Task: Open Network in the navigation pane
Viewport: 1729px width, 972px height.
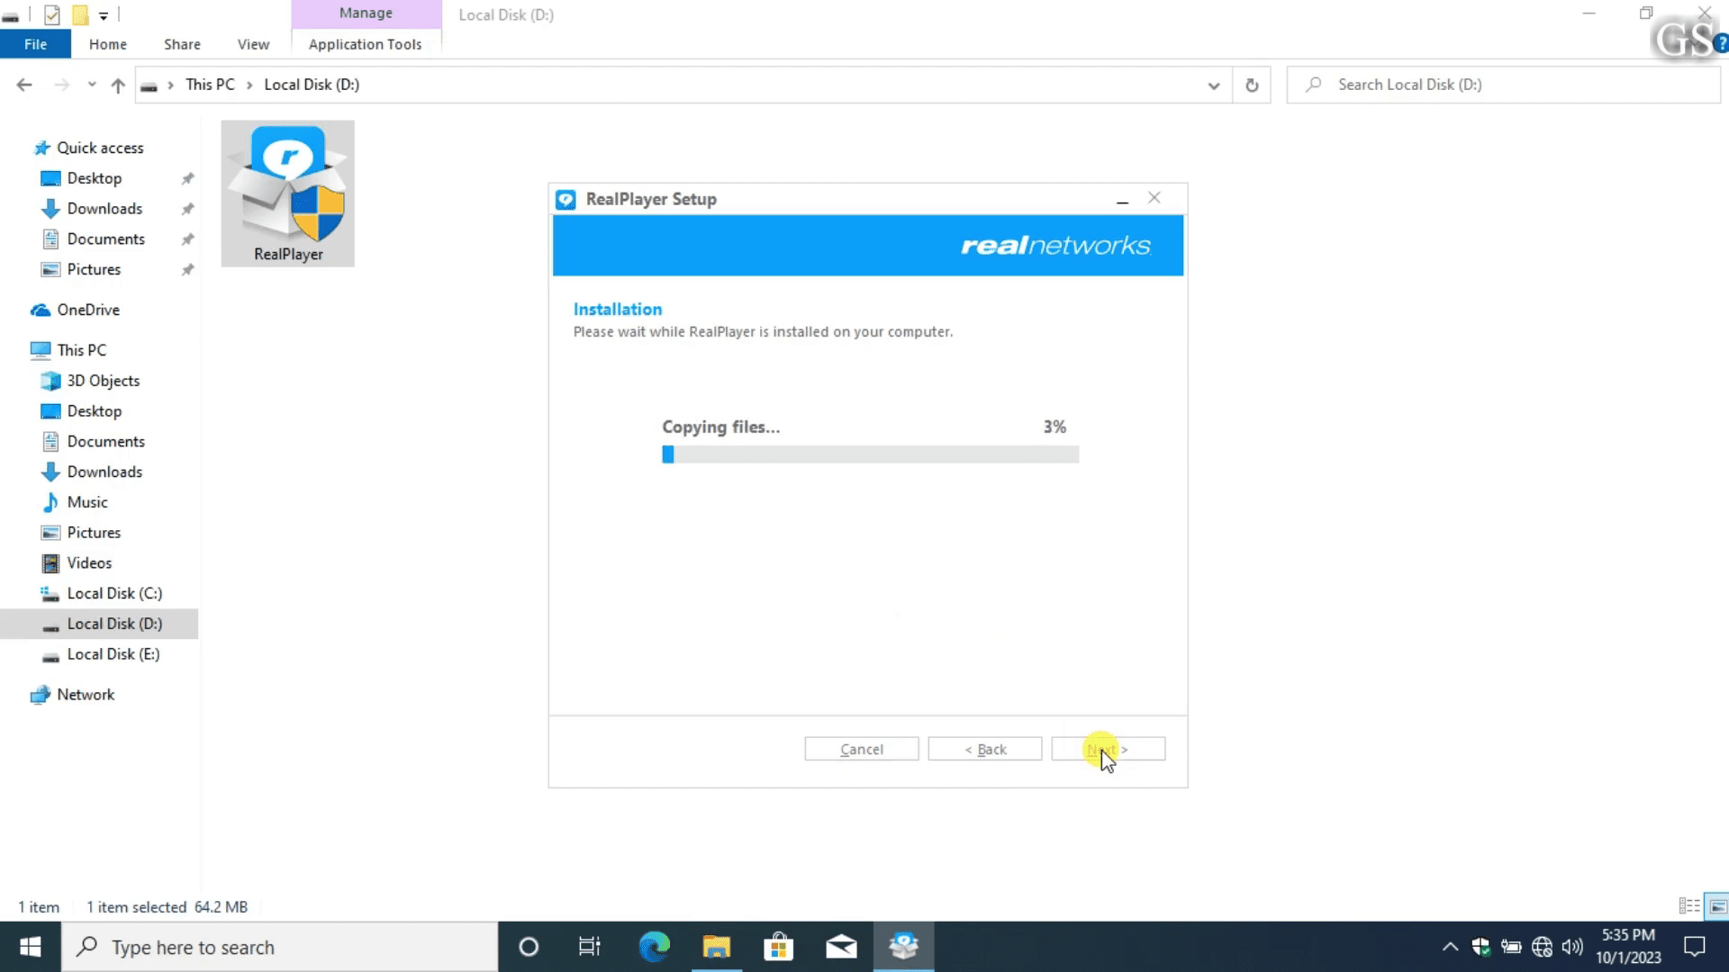Action: pos(86,695)
